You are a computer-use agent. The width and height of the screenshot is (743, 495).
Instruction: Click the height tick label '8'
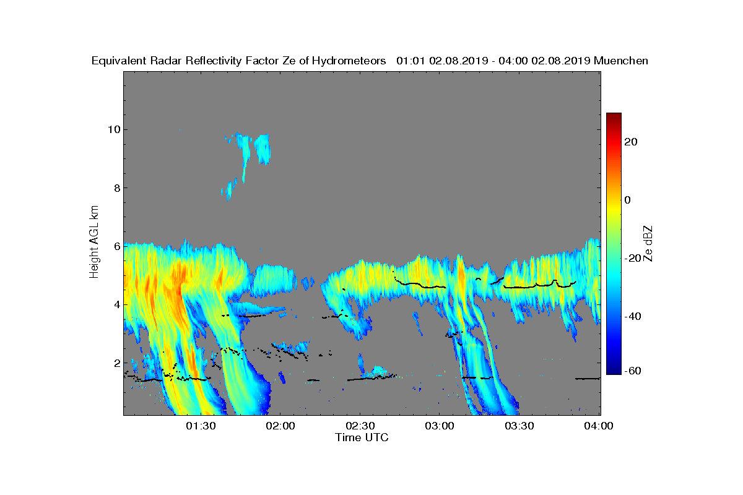[117, 188]
